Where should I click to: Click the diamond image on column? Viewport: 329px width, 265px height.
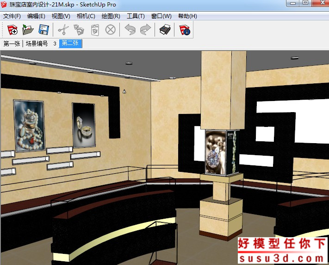pos(216,152)
